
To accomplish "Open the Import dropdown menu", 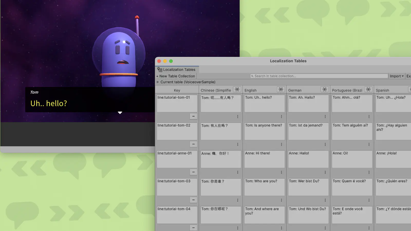I will pyautogui.click(x=396, y=76).
